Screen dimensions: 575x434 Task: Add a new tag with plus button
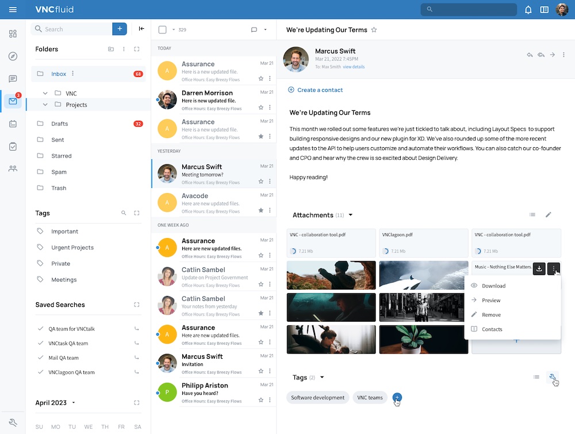click(x=397, y=397)
